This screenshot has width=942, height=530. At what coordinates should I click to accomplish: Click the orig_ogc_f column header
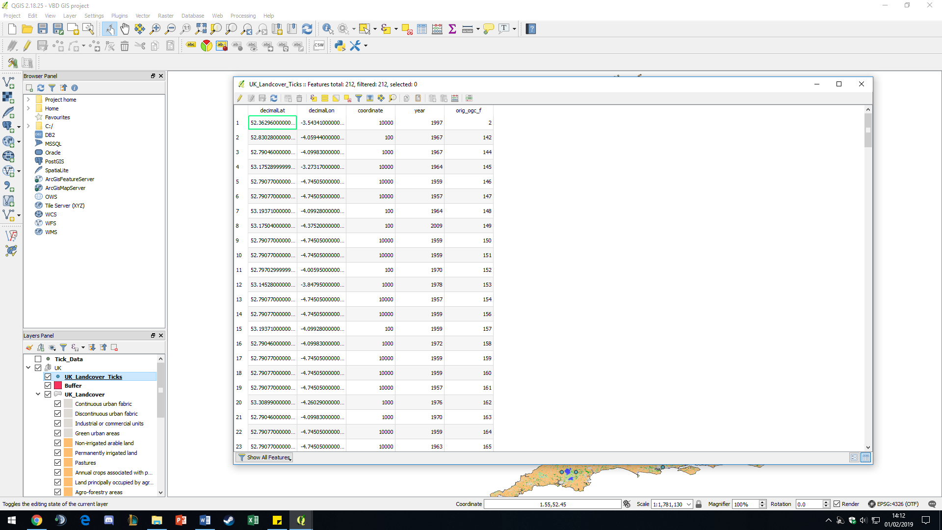pos(469,110)
